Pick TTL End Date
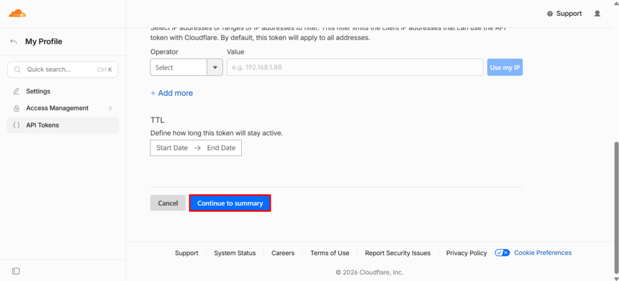Screen dimensions: 619x281 click(x=221, y=148)
